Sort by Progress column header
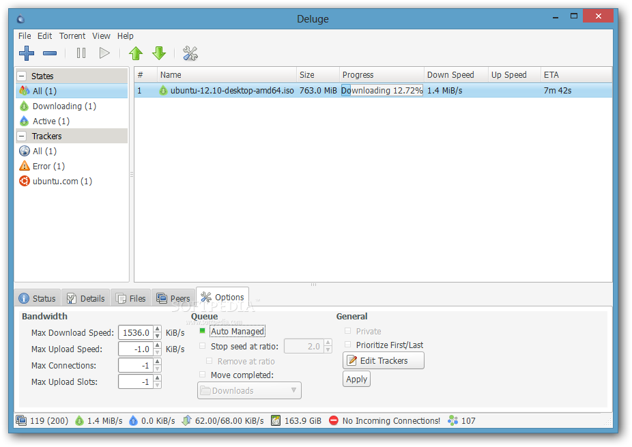This screenshot has height=447, width=632. [382, 75]
